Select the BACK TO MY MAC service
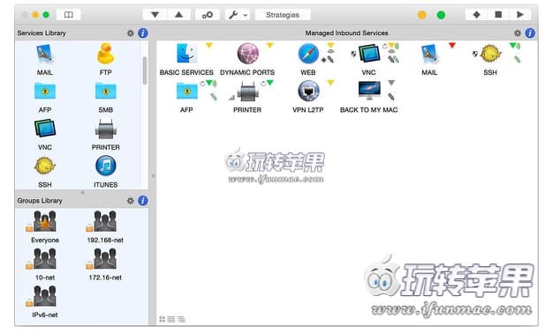 click(x=369, y=91)
